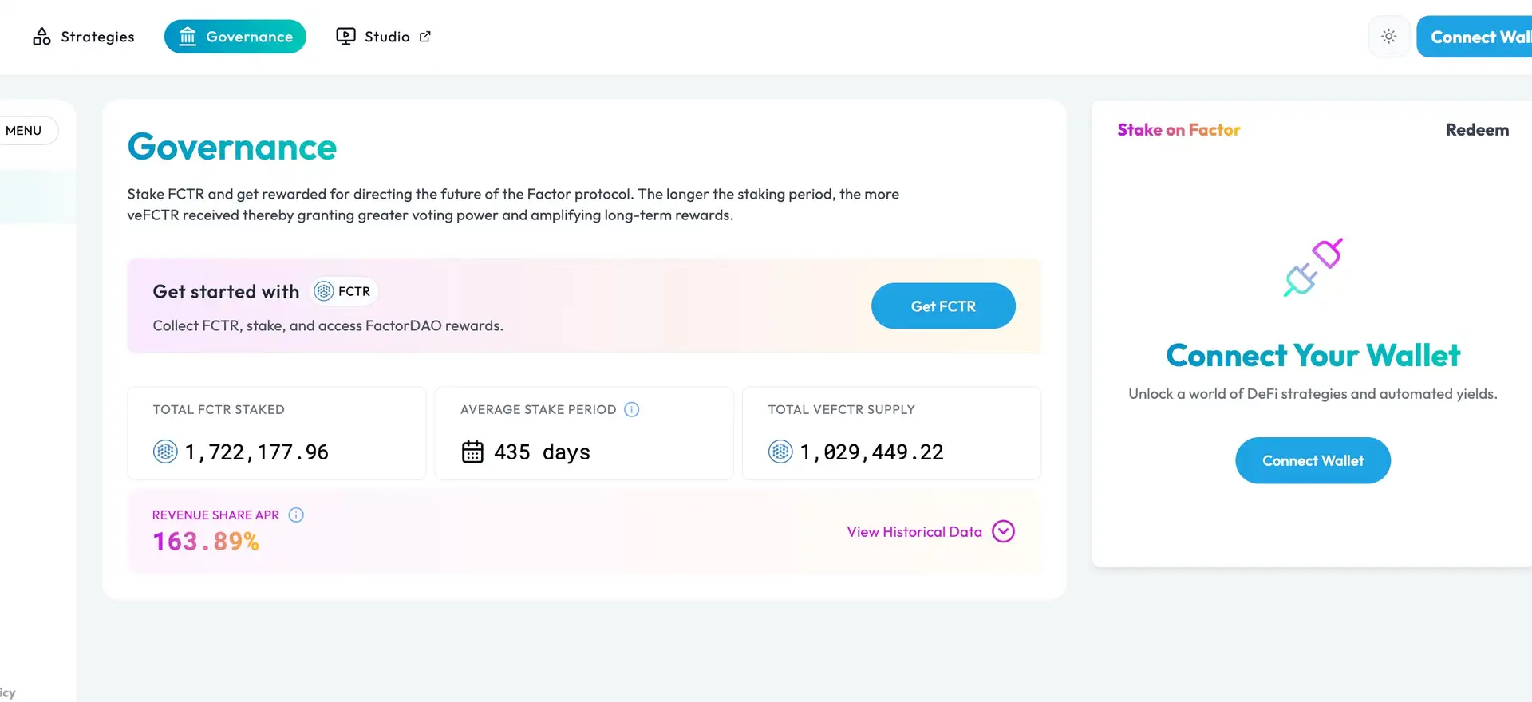Click the Connect Wallet button in stake panel

tap(1313, 460)
